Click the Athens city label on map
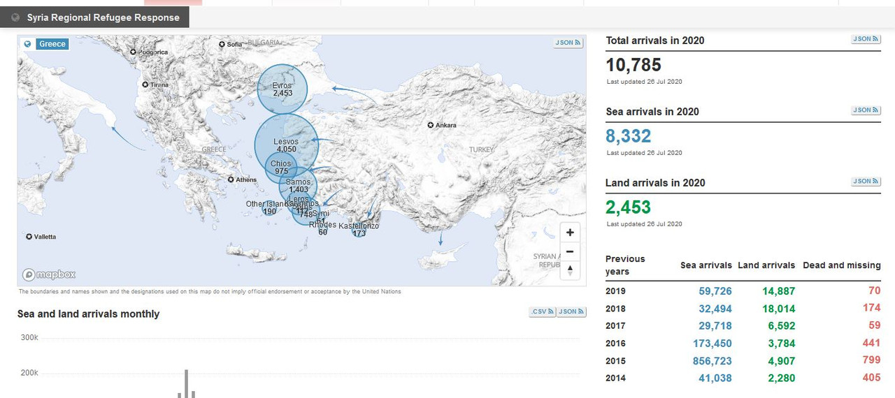 click(246, 180)
